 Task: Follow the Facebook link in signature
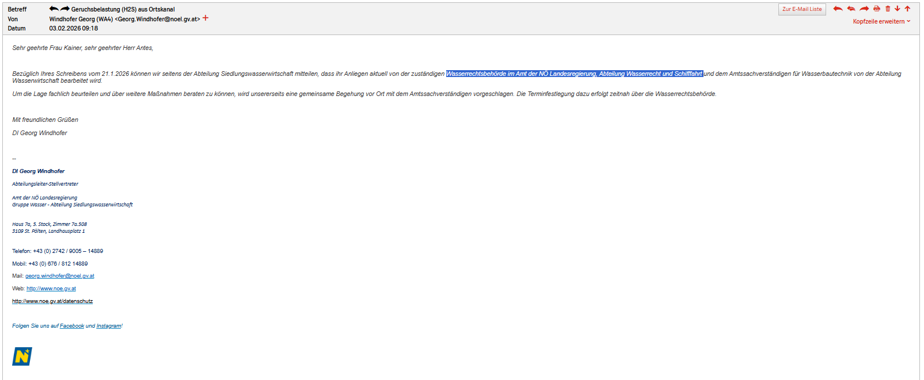(x=72, y=326)
